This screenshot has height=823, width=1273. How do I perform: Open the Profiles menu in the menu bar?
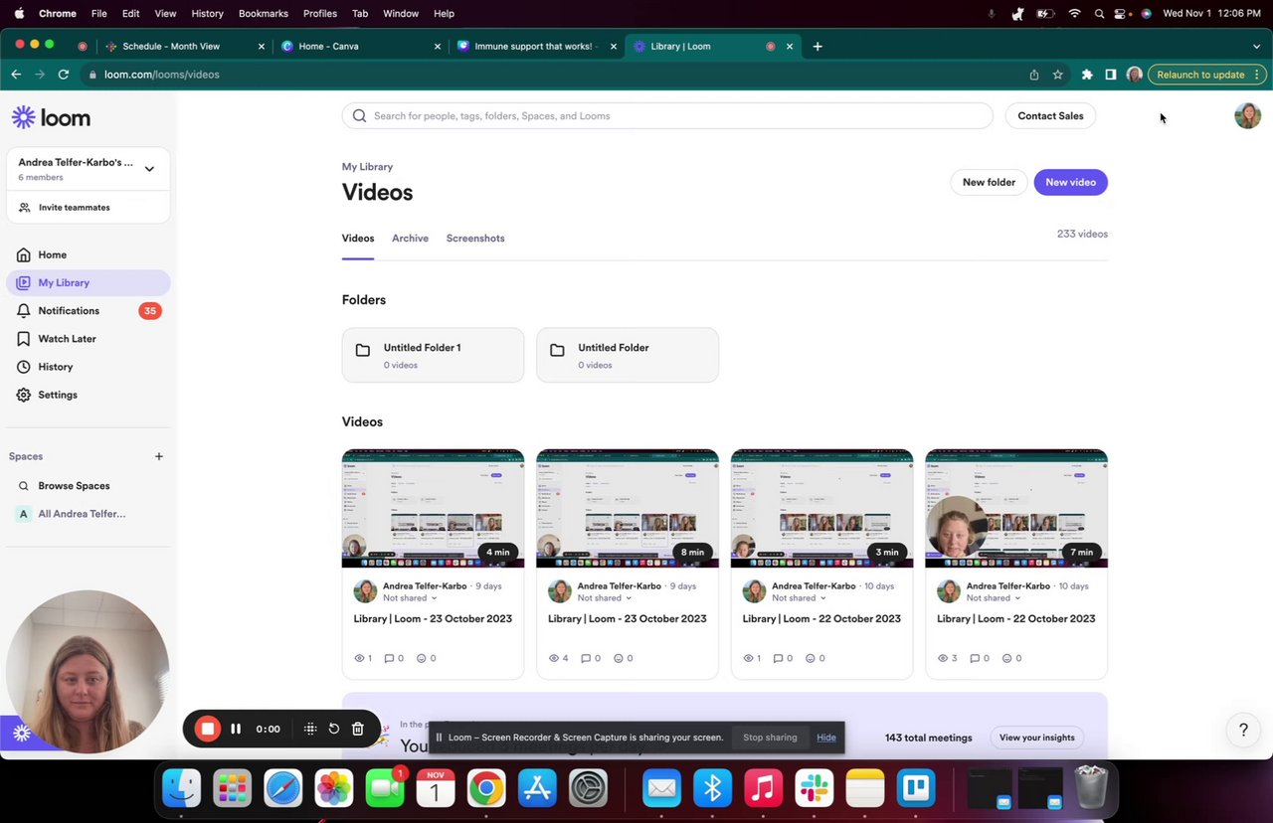(x=320, y=13)
